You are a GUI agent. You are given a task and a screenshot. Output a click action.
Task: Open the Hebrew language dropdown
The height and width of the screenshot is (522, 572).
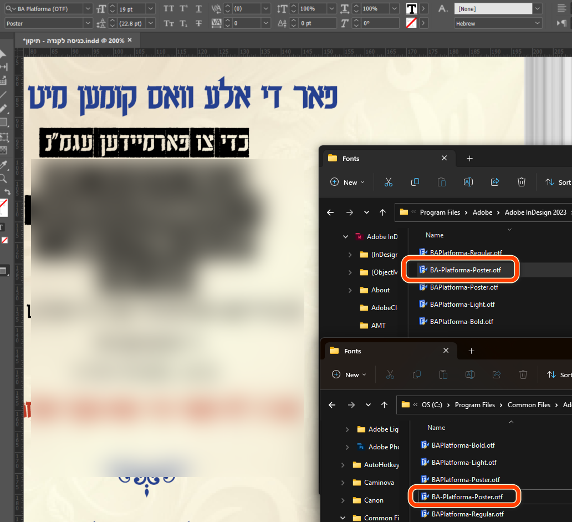(537, 23)
